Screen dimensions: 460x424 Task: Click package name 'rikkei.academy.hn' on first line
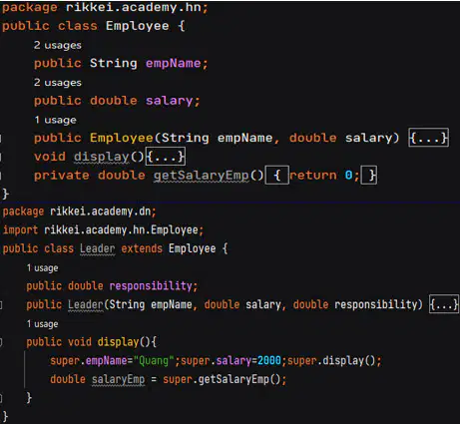(x=133, y=7)
